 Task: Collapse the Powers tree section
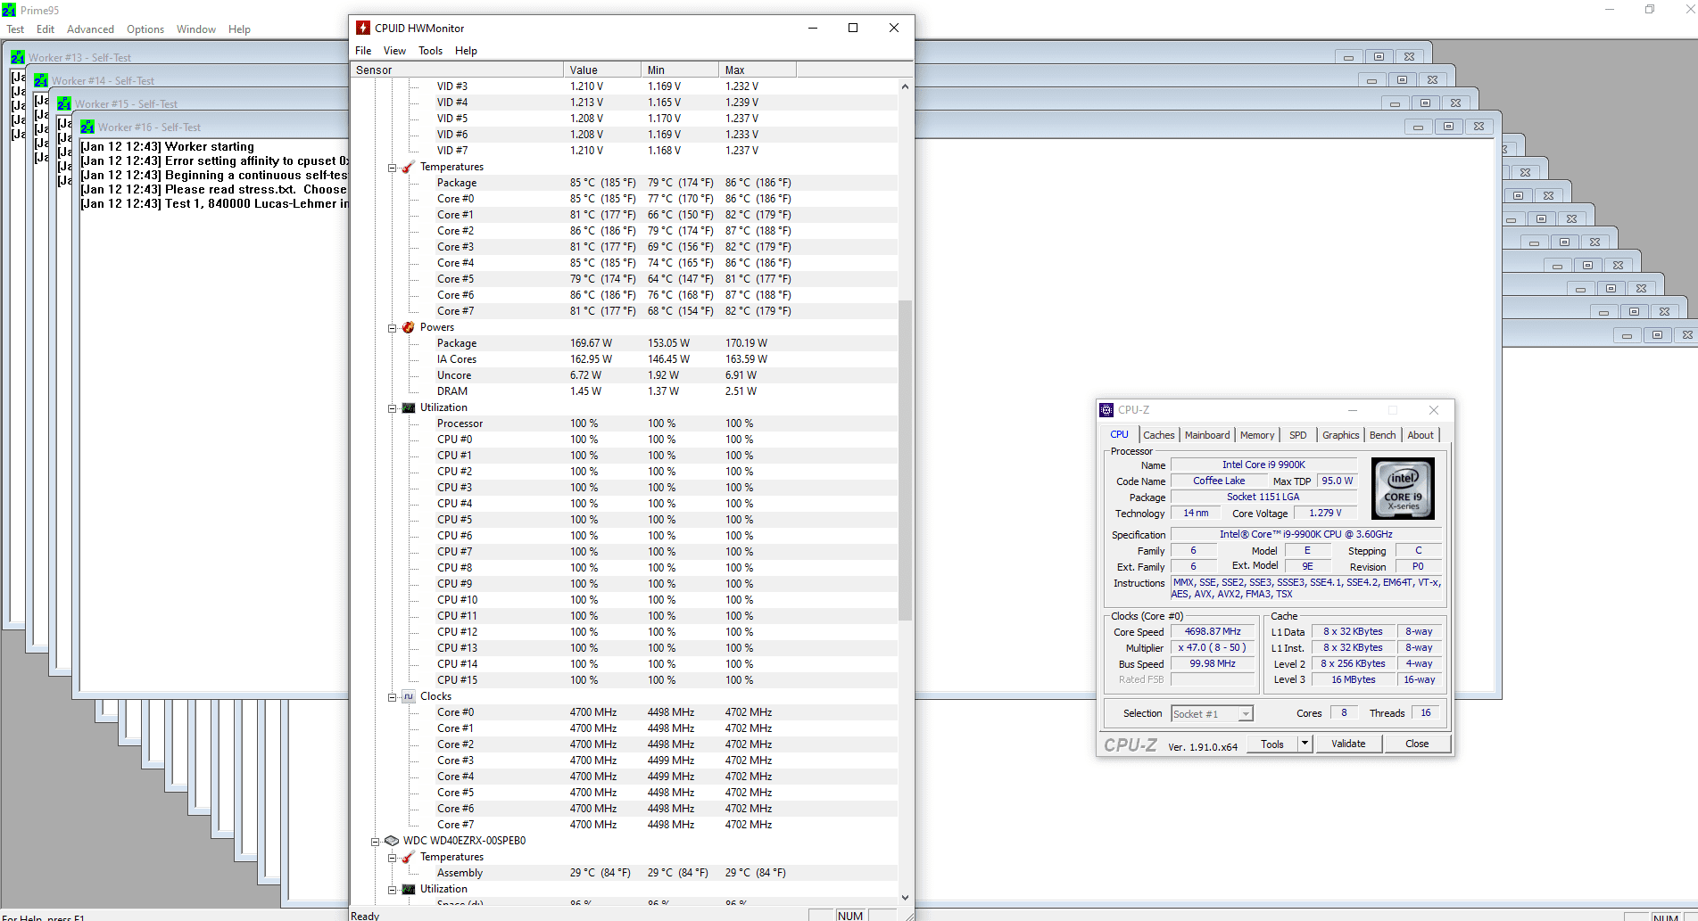[392, 328]
